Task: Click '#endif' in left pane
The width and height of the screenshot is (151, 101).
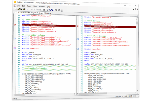Action: tap(24, 60)
